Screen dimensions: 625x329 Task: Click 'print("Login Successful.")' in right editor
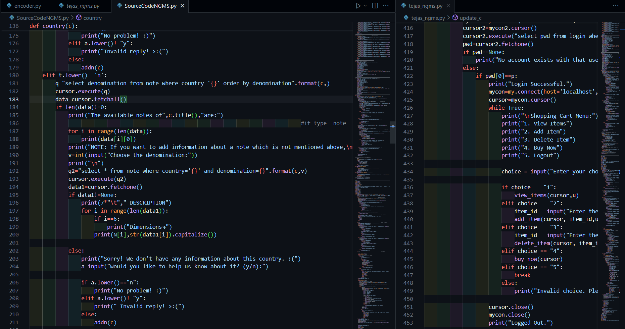(x=530, y=84)
